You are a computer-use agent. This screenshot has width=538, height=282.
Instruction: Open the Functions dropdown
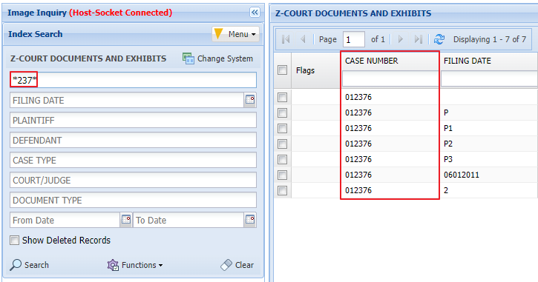pos(135,265)
